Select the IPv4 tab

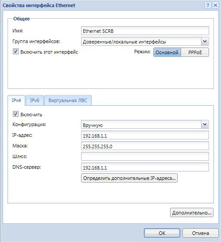(x=16, y=100)
